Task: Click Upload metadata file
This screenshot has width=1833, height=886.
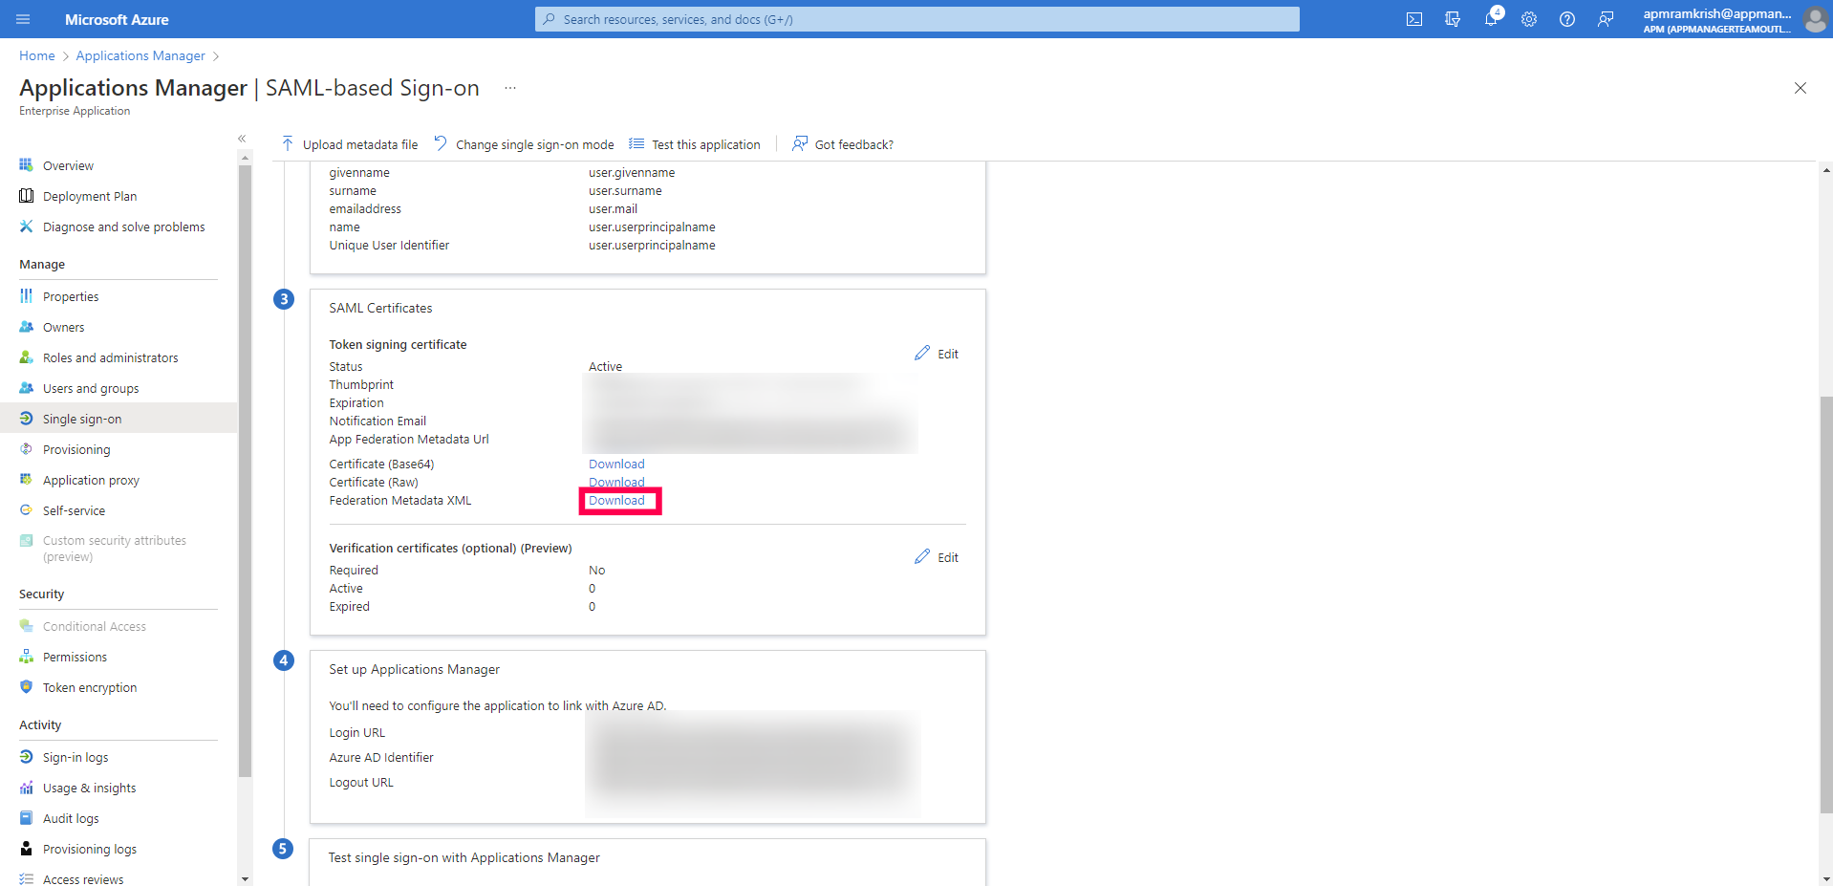Action: pyautogui.click(x=350, y=144)
